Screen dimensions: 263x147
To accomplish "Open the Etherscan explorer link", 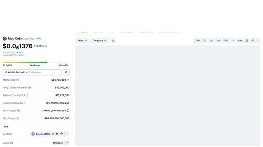I will coord(58,143).
